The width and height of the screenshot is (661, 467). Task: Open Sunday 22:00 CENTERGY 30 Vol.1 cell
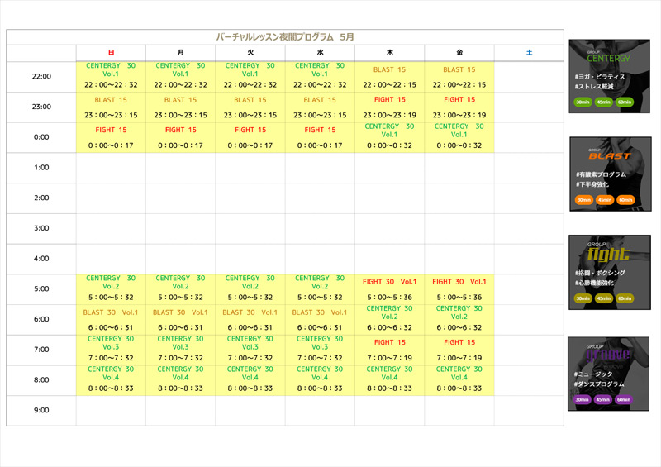[111, 75]
